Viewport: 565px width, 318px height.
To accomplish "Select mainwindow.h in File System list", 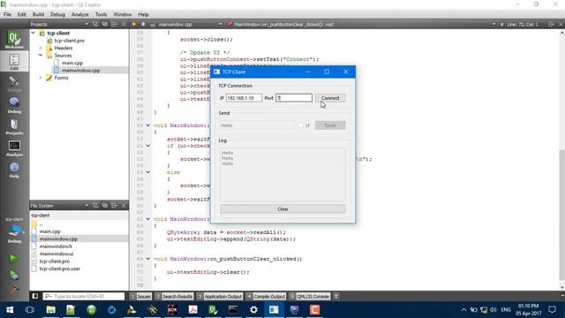I will 56,246.
